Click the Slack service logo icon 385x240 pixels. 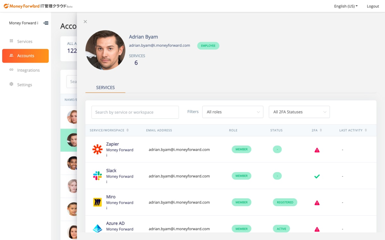click(x=97, y=176)
